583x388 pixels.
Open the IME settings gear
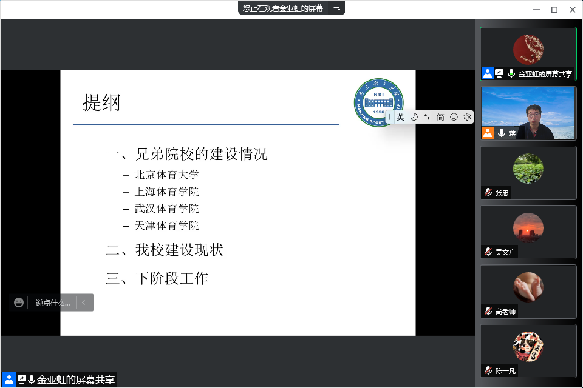[467, 117]
